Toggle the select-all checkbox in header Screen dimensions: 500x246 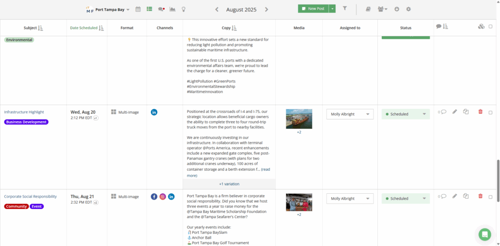pyautogui.click(x=490, y=26)
